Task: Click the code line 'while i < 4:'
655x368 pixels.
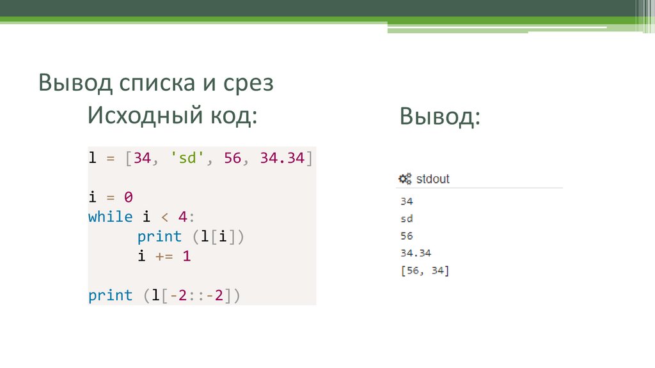Action: click(141, 217)
